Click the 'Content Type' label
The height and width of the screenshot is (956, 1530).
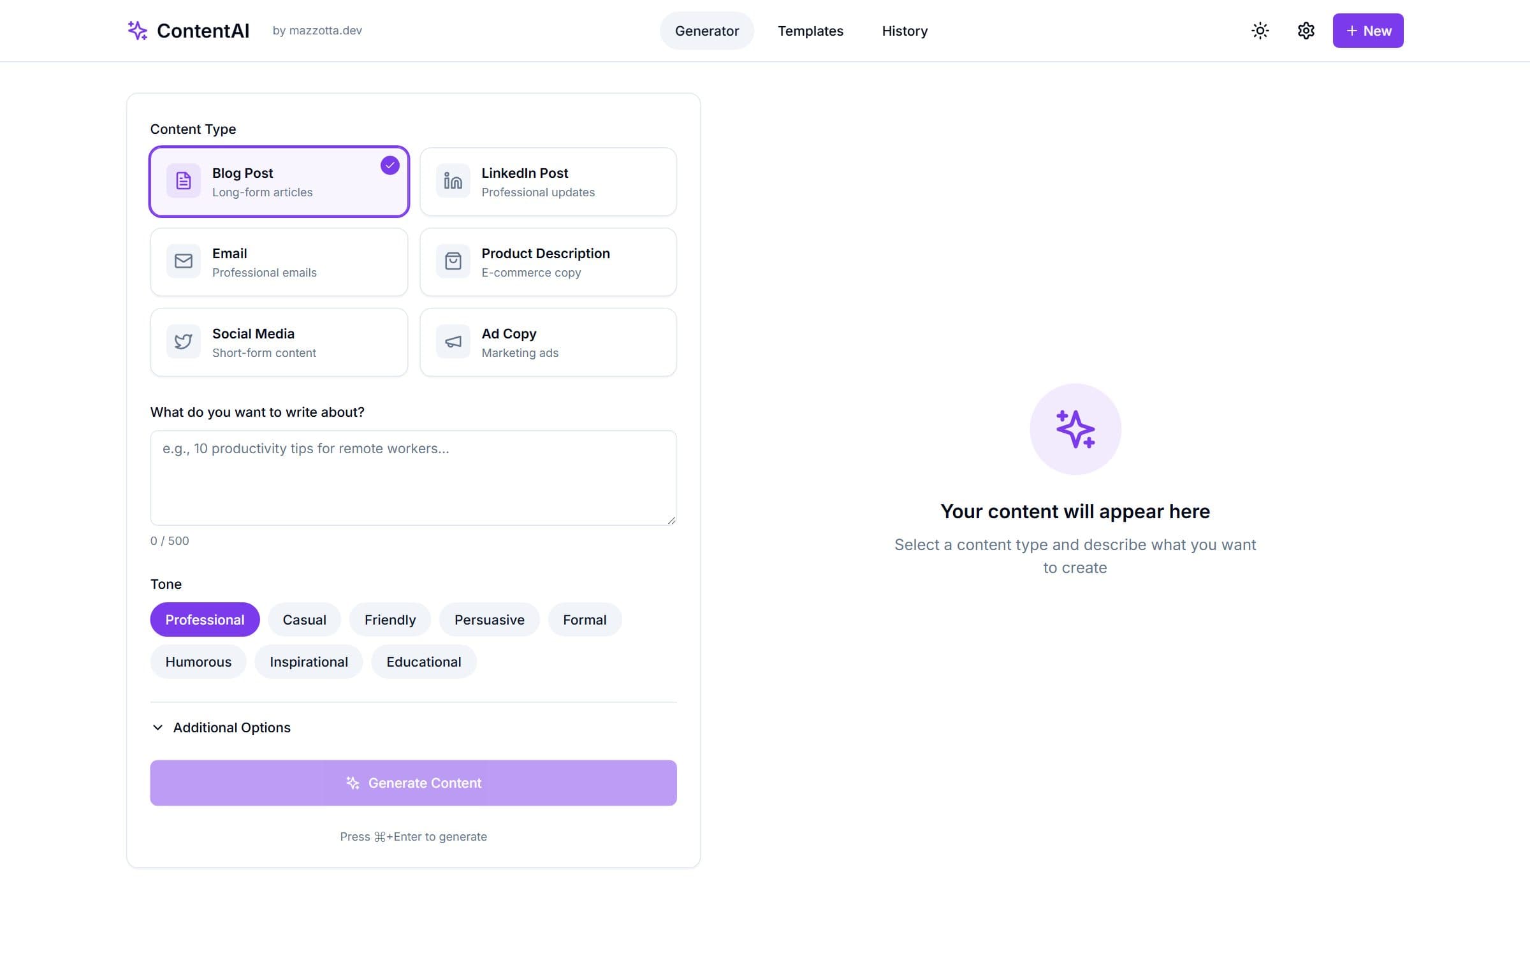pos(193,129)
